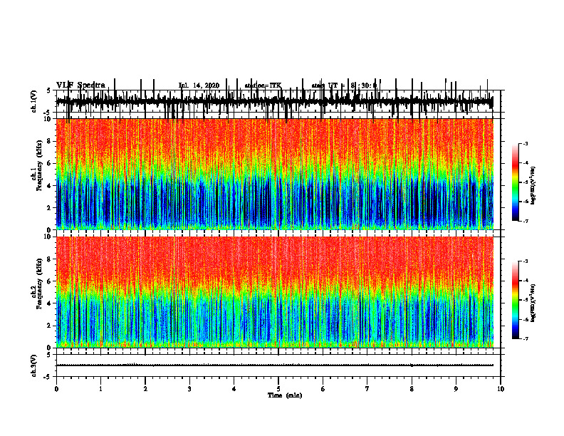Screen dimensions: 564x436
Task: Click the "10" frequency tick of ch.2 panel
Action: [x=48, y=237]
